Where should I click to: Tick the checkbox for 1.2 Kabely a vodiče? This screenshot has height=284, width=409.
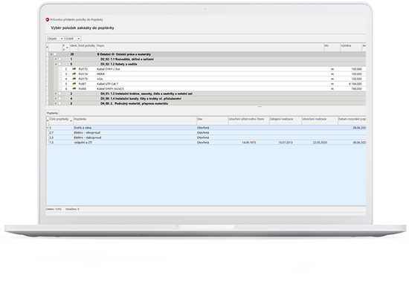59,64
